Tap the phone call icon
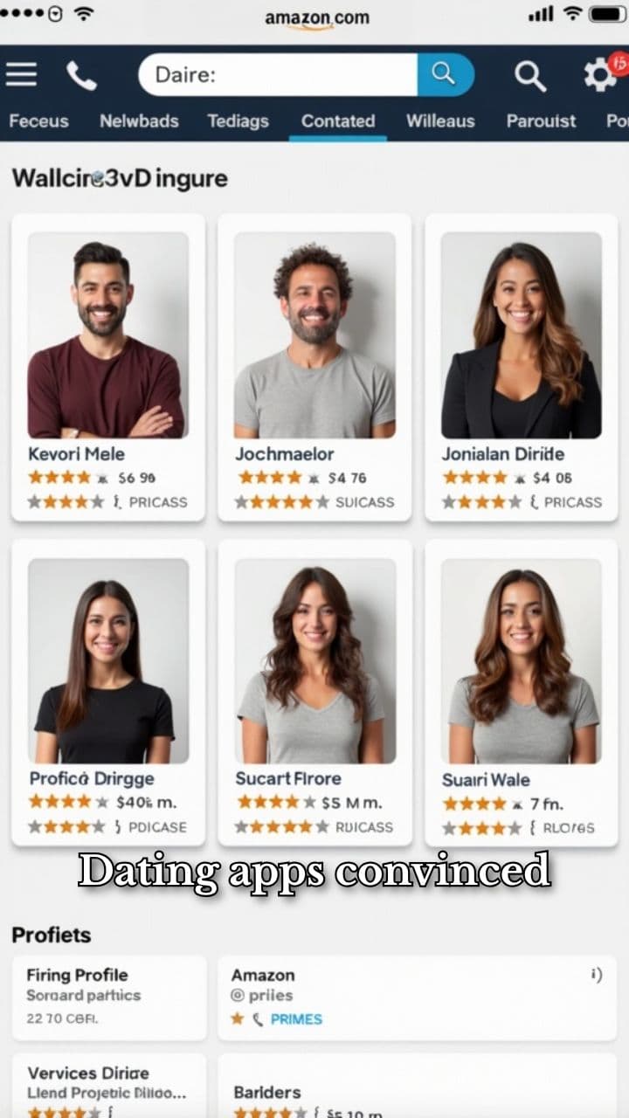The image size is (629, 1118). pos(81,76)
